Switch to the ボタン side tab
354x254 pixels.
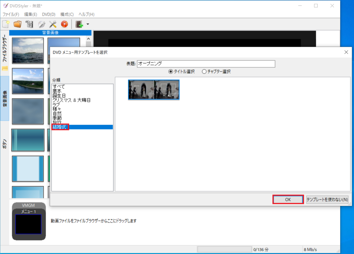[x=5, y=144]
